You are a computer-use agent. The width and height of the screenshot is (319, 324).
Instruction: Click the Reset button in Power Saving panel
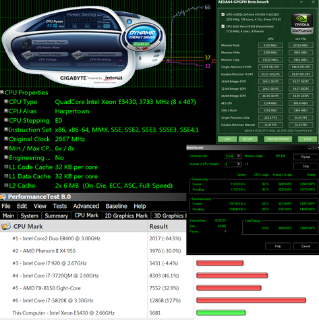pos(107,26)
